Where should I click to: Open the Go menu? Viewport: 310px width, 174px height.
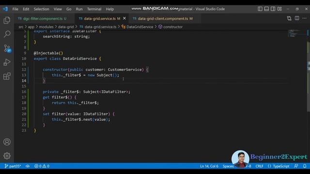(x=69, y=9)
